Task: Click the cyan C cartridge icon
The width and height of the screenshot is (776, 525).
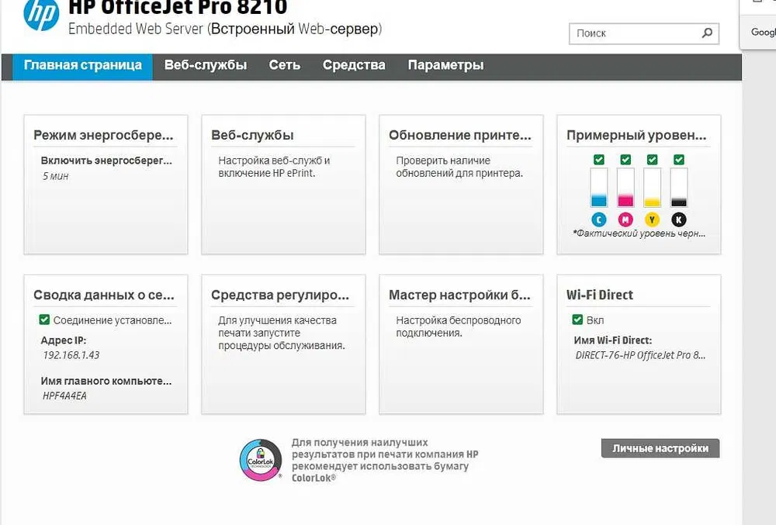Action: 599,219
